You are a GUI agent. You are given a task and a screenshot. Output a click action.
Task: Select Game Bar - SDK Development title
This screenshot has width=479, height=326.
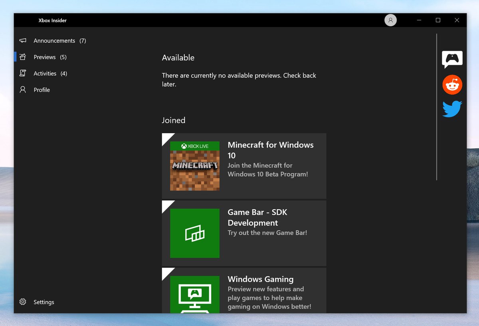click(x=257, y=218)
